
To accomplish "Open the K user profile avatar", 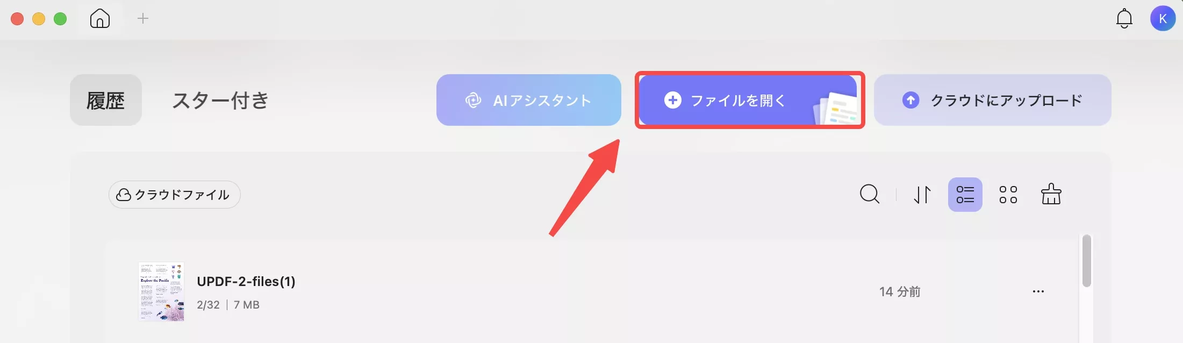I will coord(1163,19).
